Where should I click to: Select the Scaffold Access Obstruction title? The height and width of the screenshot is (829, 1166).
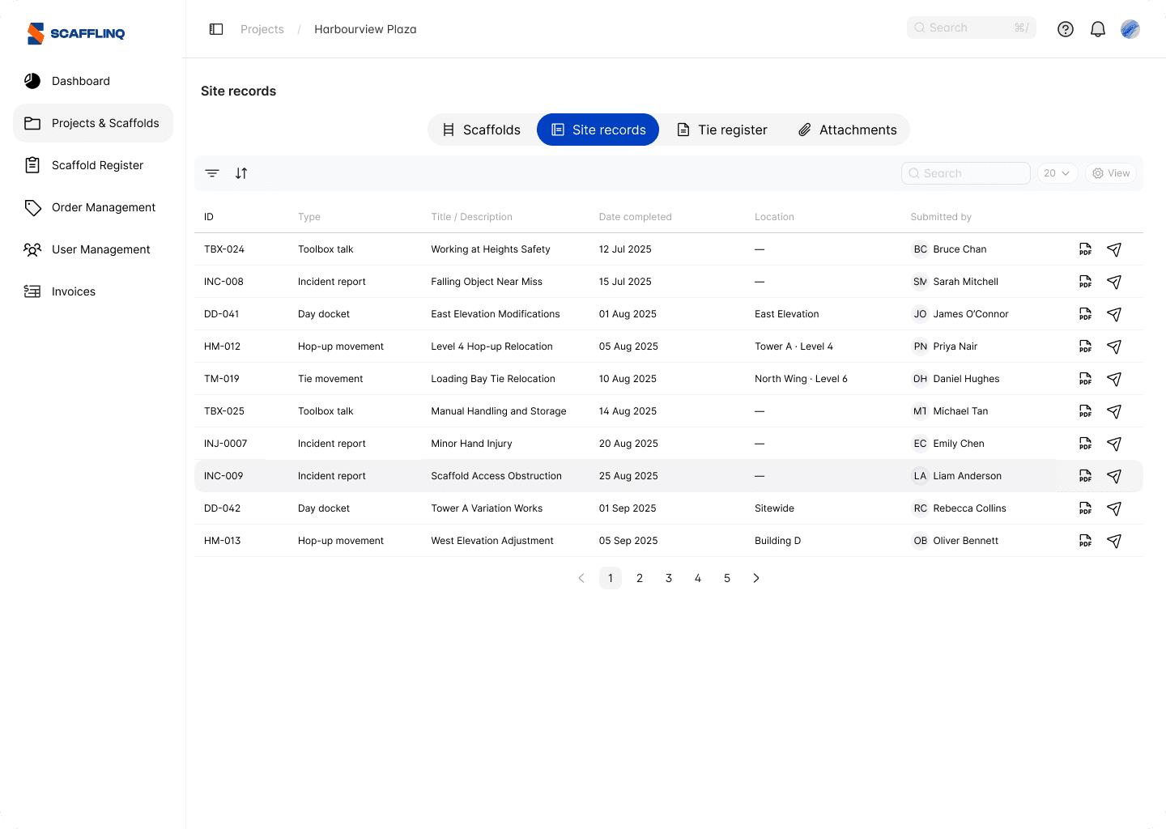coord(496,476)
